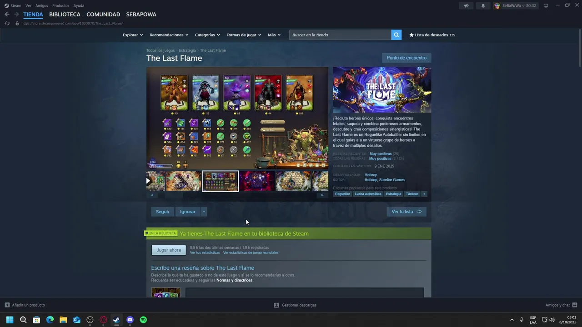Open File Explorer from the taskbar
The image size is (582, 327).
[x=63, y=320]
